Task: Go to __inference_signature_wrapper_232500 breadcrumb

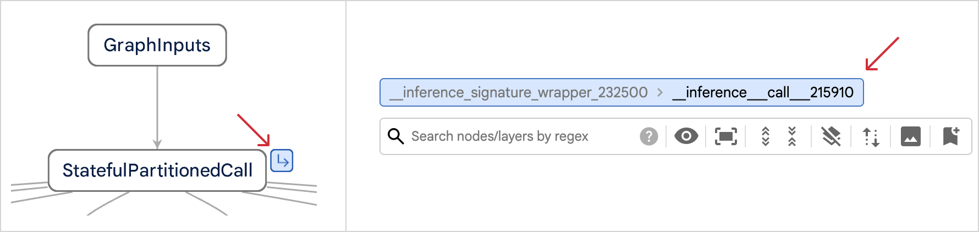Action: point(519,92)
